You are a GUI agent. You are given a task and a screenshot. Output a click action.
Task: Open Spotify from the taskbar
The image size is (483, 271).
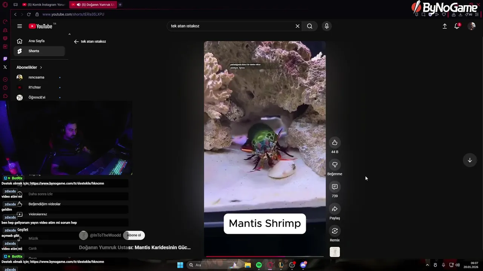[259, 265]
